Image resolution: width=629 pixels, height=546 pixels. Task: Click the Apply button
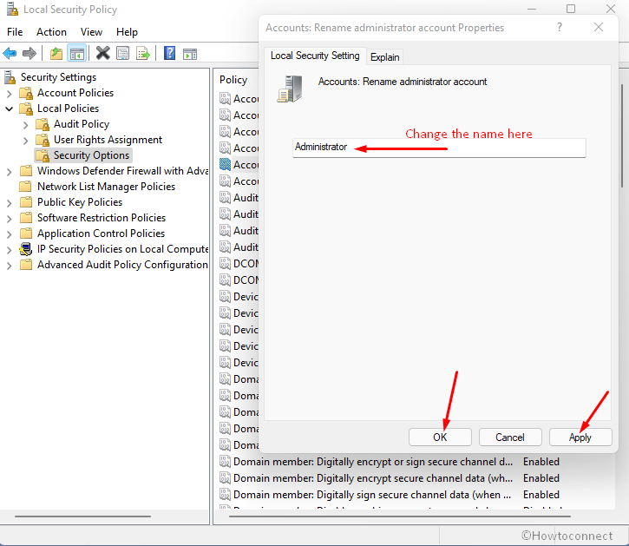point(580,437)
